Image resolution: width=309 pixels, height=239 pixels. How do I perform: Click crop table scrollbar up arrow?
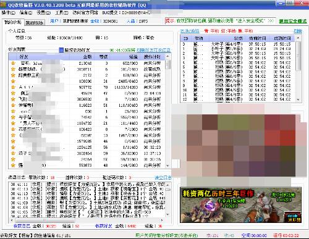coord(298,38)
